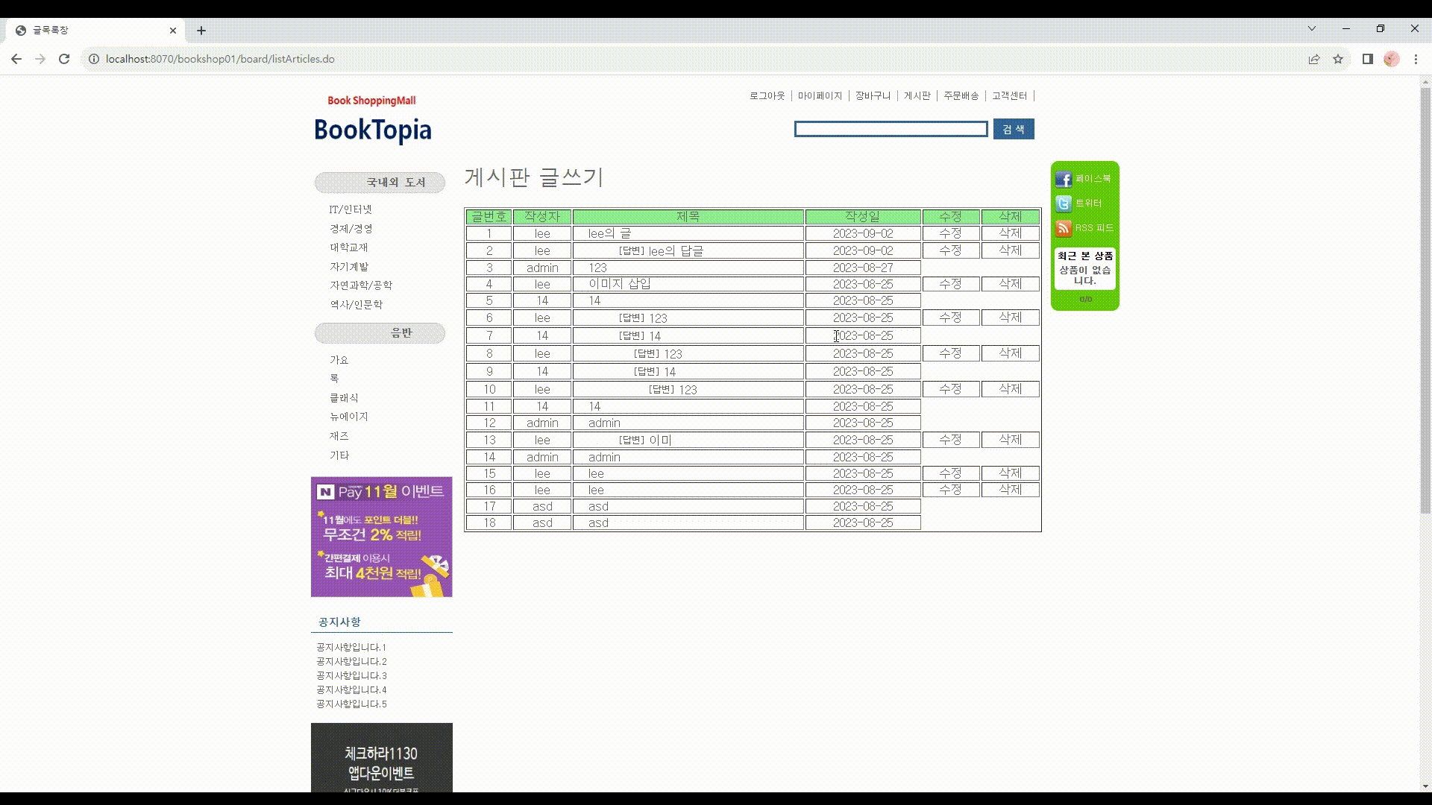This screenshot has height=805, width=1432.
Task: Click the browser back arrow
Action: 16,59
